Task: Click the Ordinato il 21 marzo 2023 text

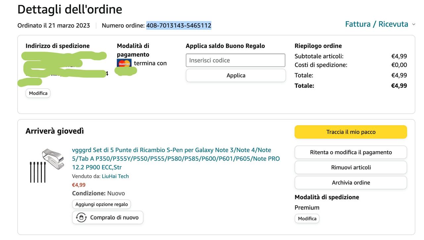Action: 54,26
